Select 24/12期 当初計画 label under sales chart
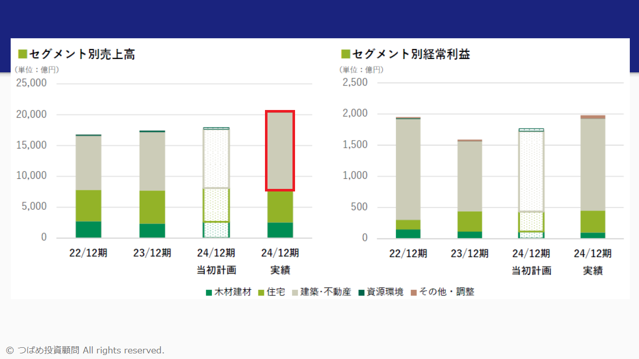The image size is (639, 359). click(x=216, y=261)
